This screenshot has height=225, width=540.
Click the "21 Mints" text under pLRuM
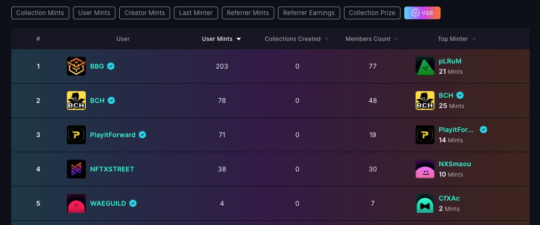click(x=451, y=72)
